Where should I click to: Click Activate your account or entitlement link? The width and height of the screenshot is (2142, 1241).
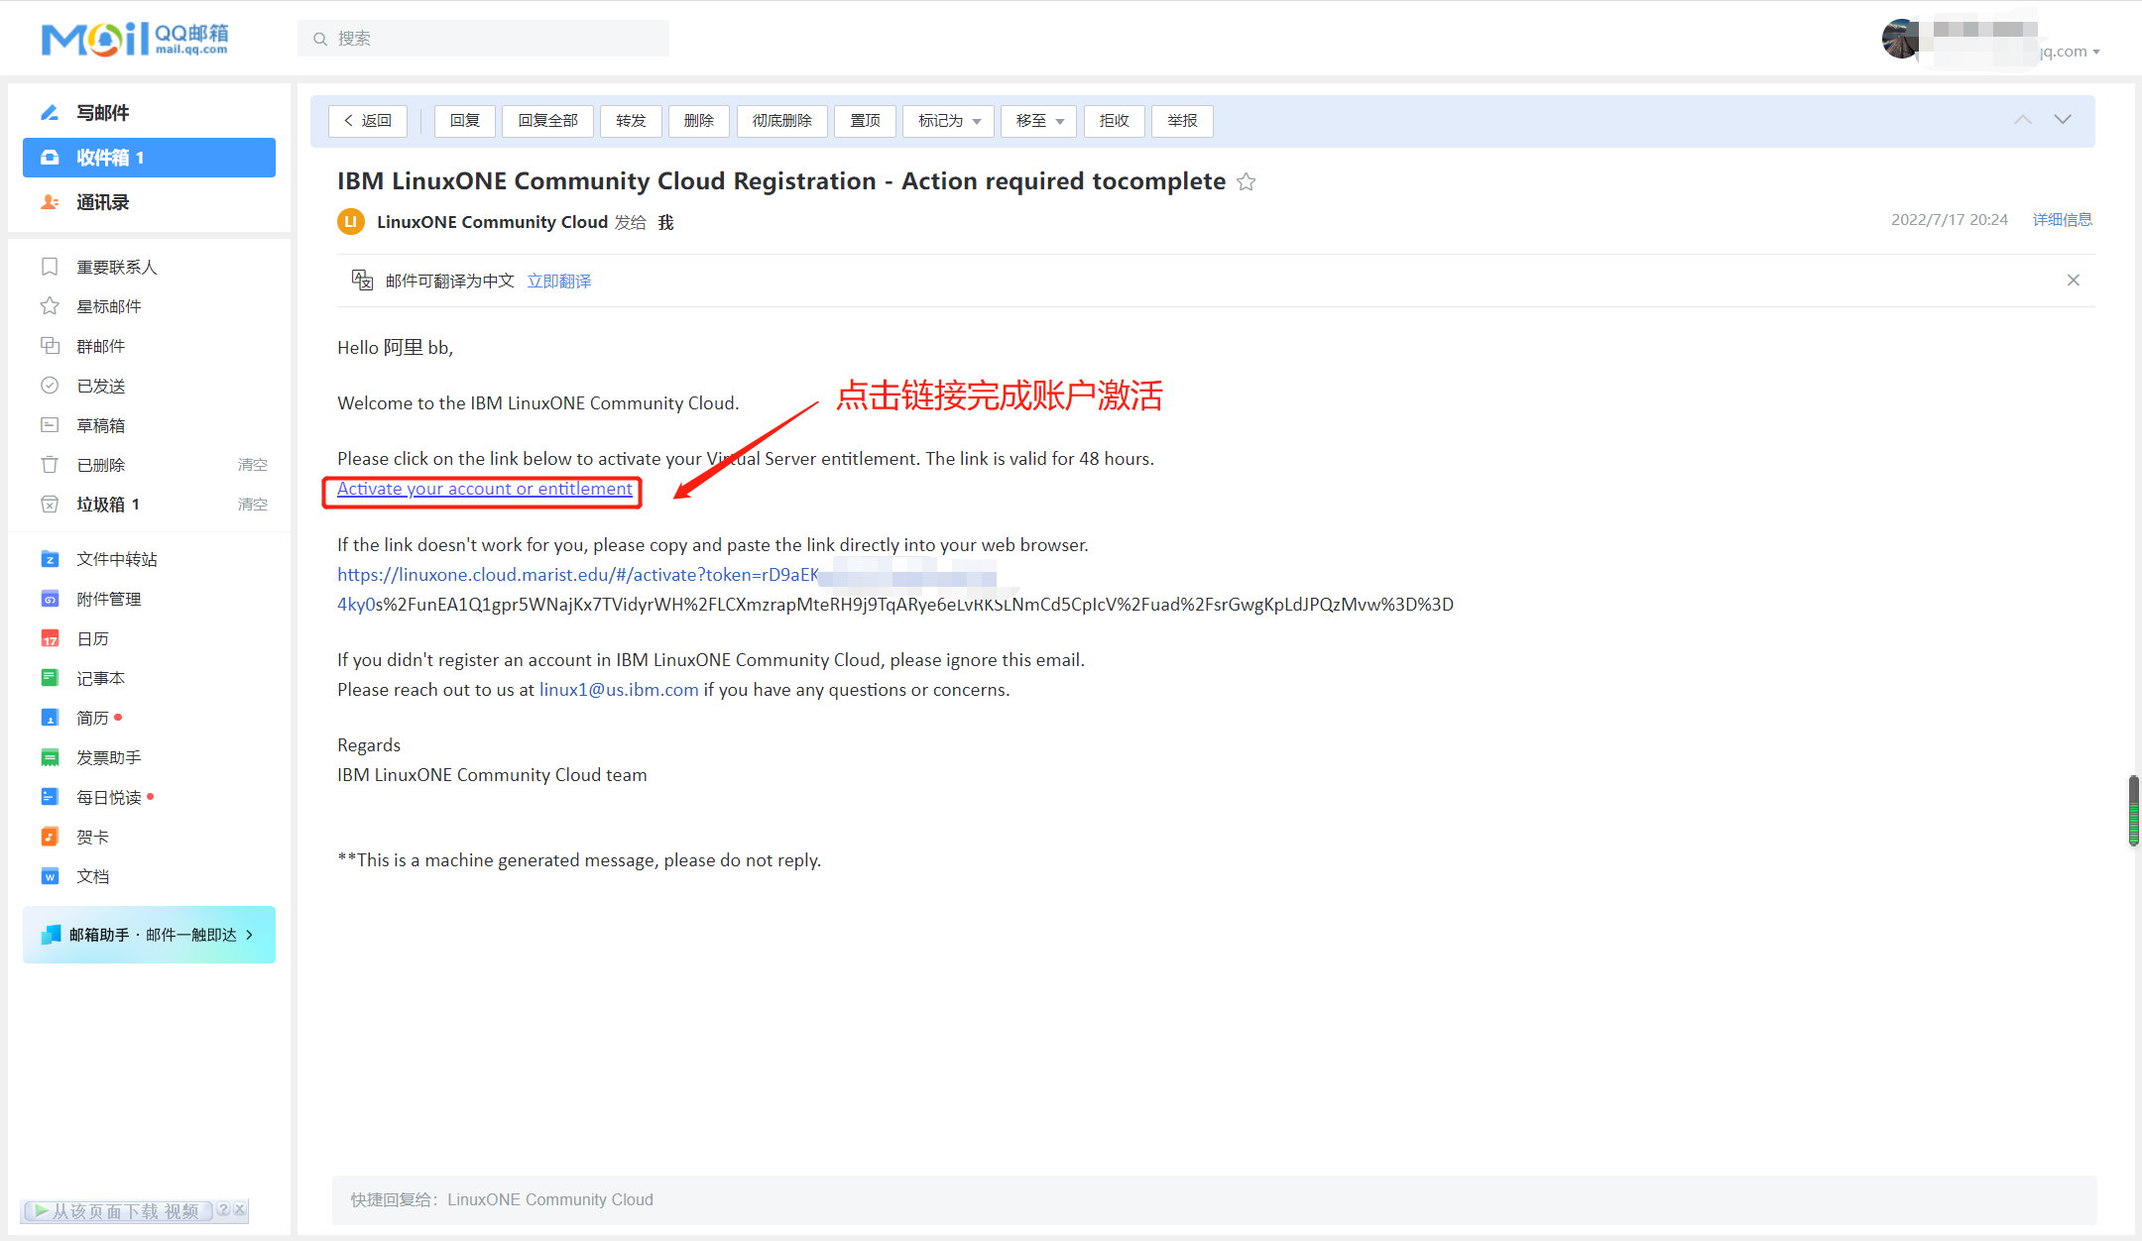click(484, 489)
